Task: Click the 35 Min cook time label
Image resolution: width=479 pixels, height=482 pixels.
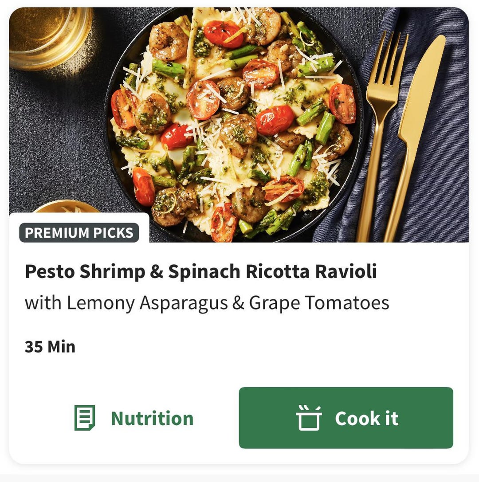Action: click(50, 347)
